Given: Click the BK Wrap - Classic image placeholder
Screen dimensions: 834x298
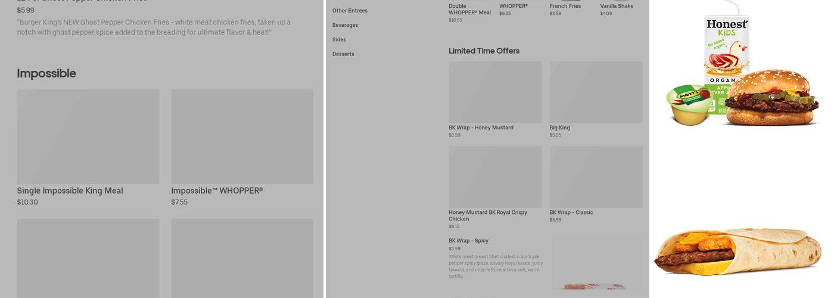Looking at the screenshot, I should (596, 177).
